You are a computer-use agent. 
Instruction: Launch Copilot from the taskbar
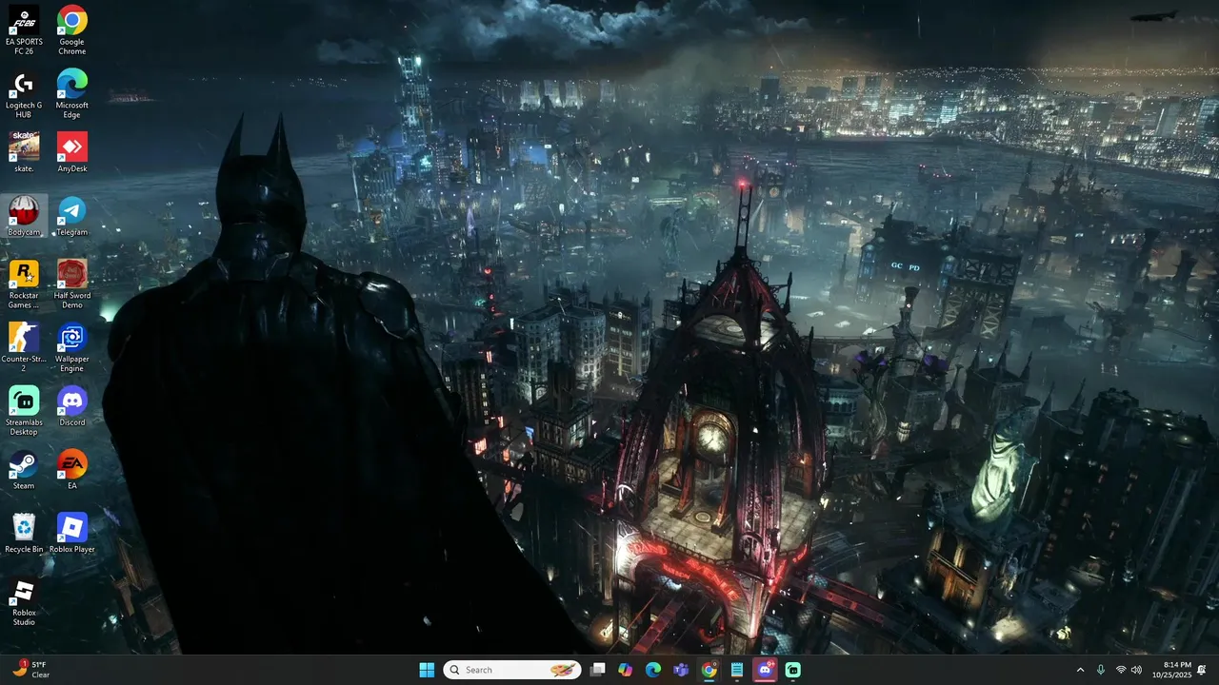pos(626,670)
